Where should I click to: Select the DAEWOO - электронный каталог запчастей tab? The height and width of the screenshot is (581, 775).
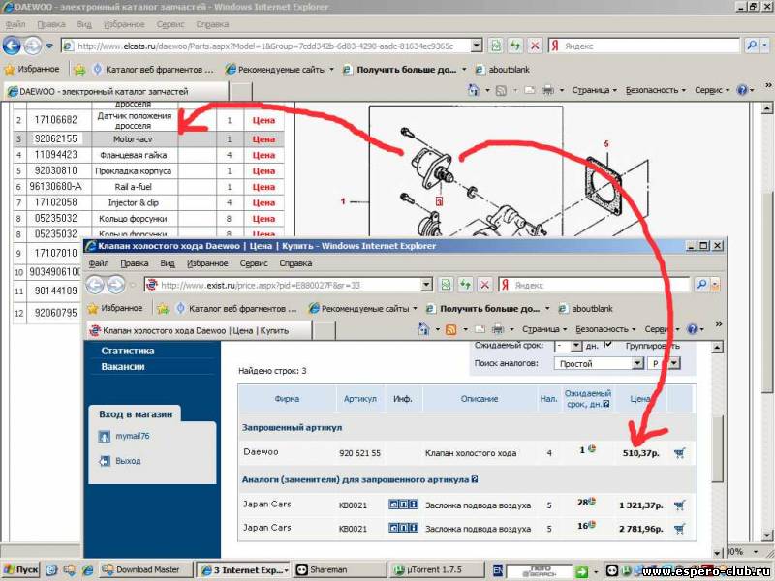(x=116, y=91)
